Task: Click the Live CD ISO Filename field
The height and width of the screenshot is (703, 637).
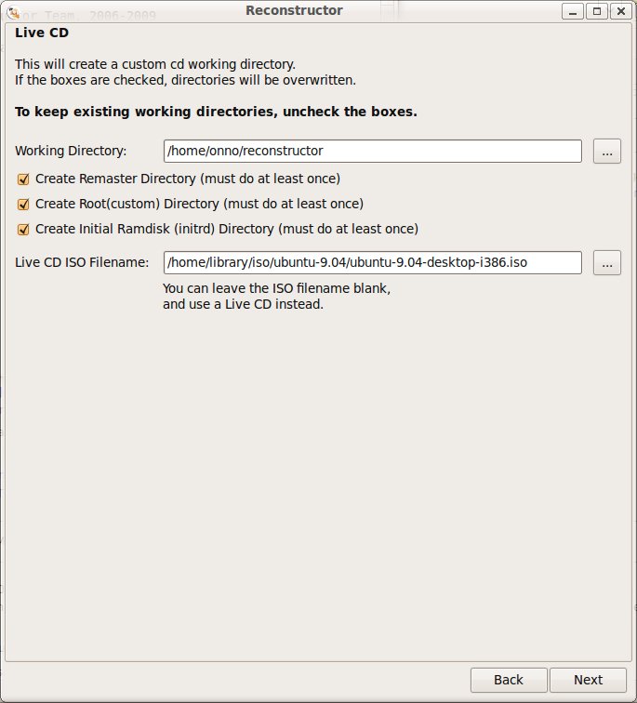Action: coord(373,263)
